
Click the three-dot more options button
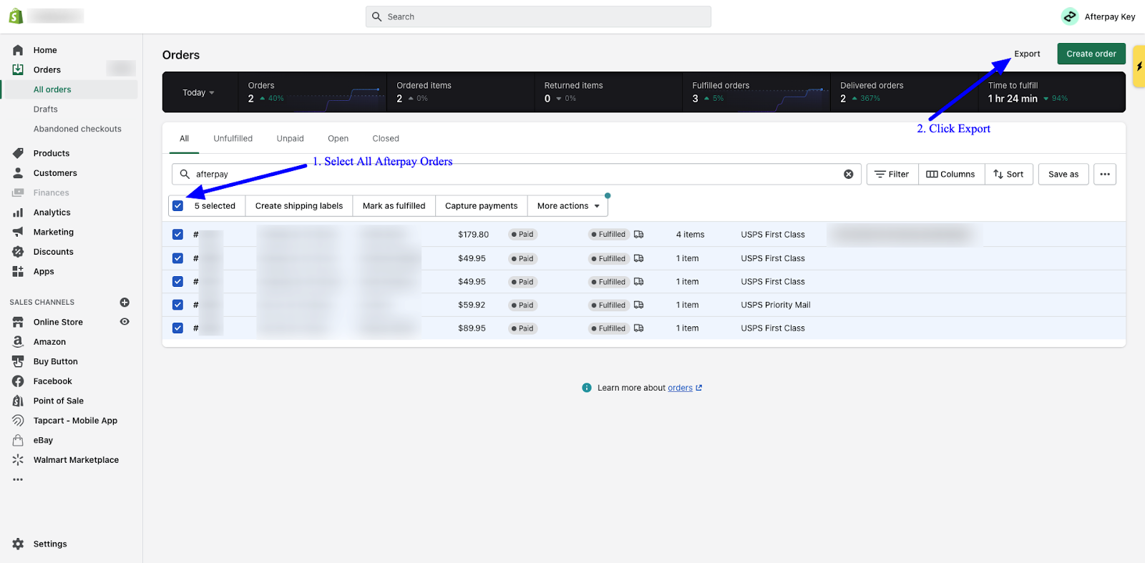point(1104,174)
